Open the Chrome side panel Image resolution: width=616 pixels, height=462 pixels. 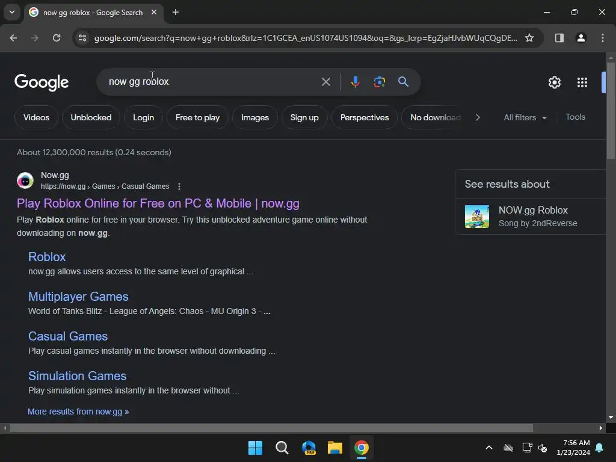click(559, 38)
